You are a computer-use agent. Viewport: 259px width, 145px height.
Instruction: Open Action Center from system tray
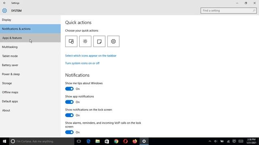click(234, 141)
